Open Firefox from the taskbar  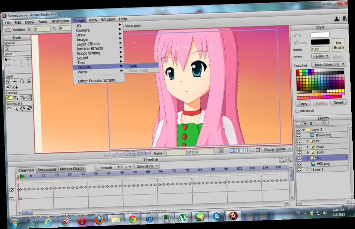coord(99,221)
